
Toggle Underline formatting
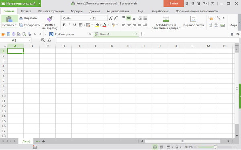coord(74,25)
